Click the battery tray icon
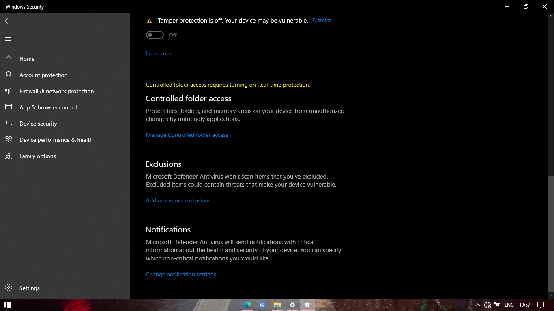Screen dimensions: 554x311 [x=497, y=305]
